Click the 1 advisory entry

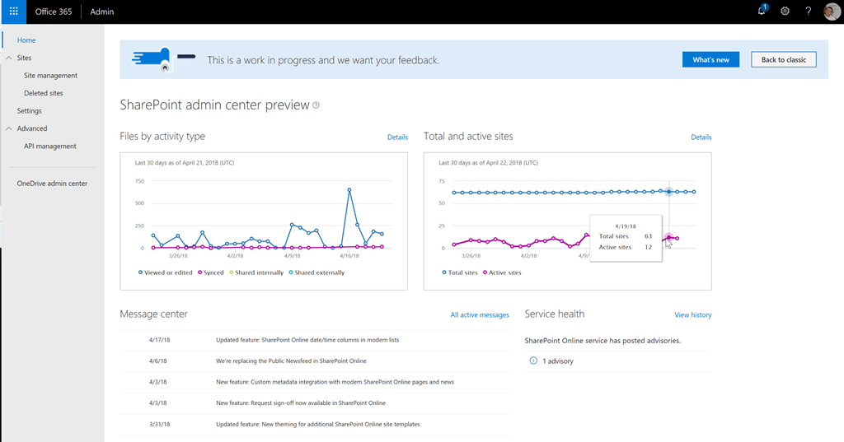558,361
